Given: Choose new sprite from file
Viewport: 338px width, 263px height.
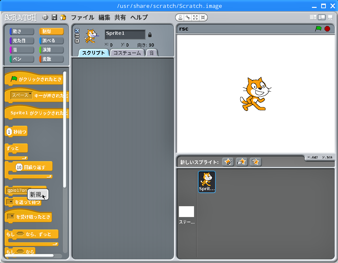Looking at the screenshot, I should (x=241, y=162).
